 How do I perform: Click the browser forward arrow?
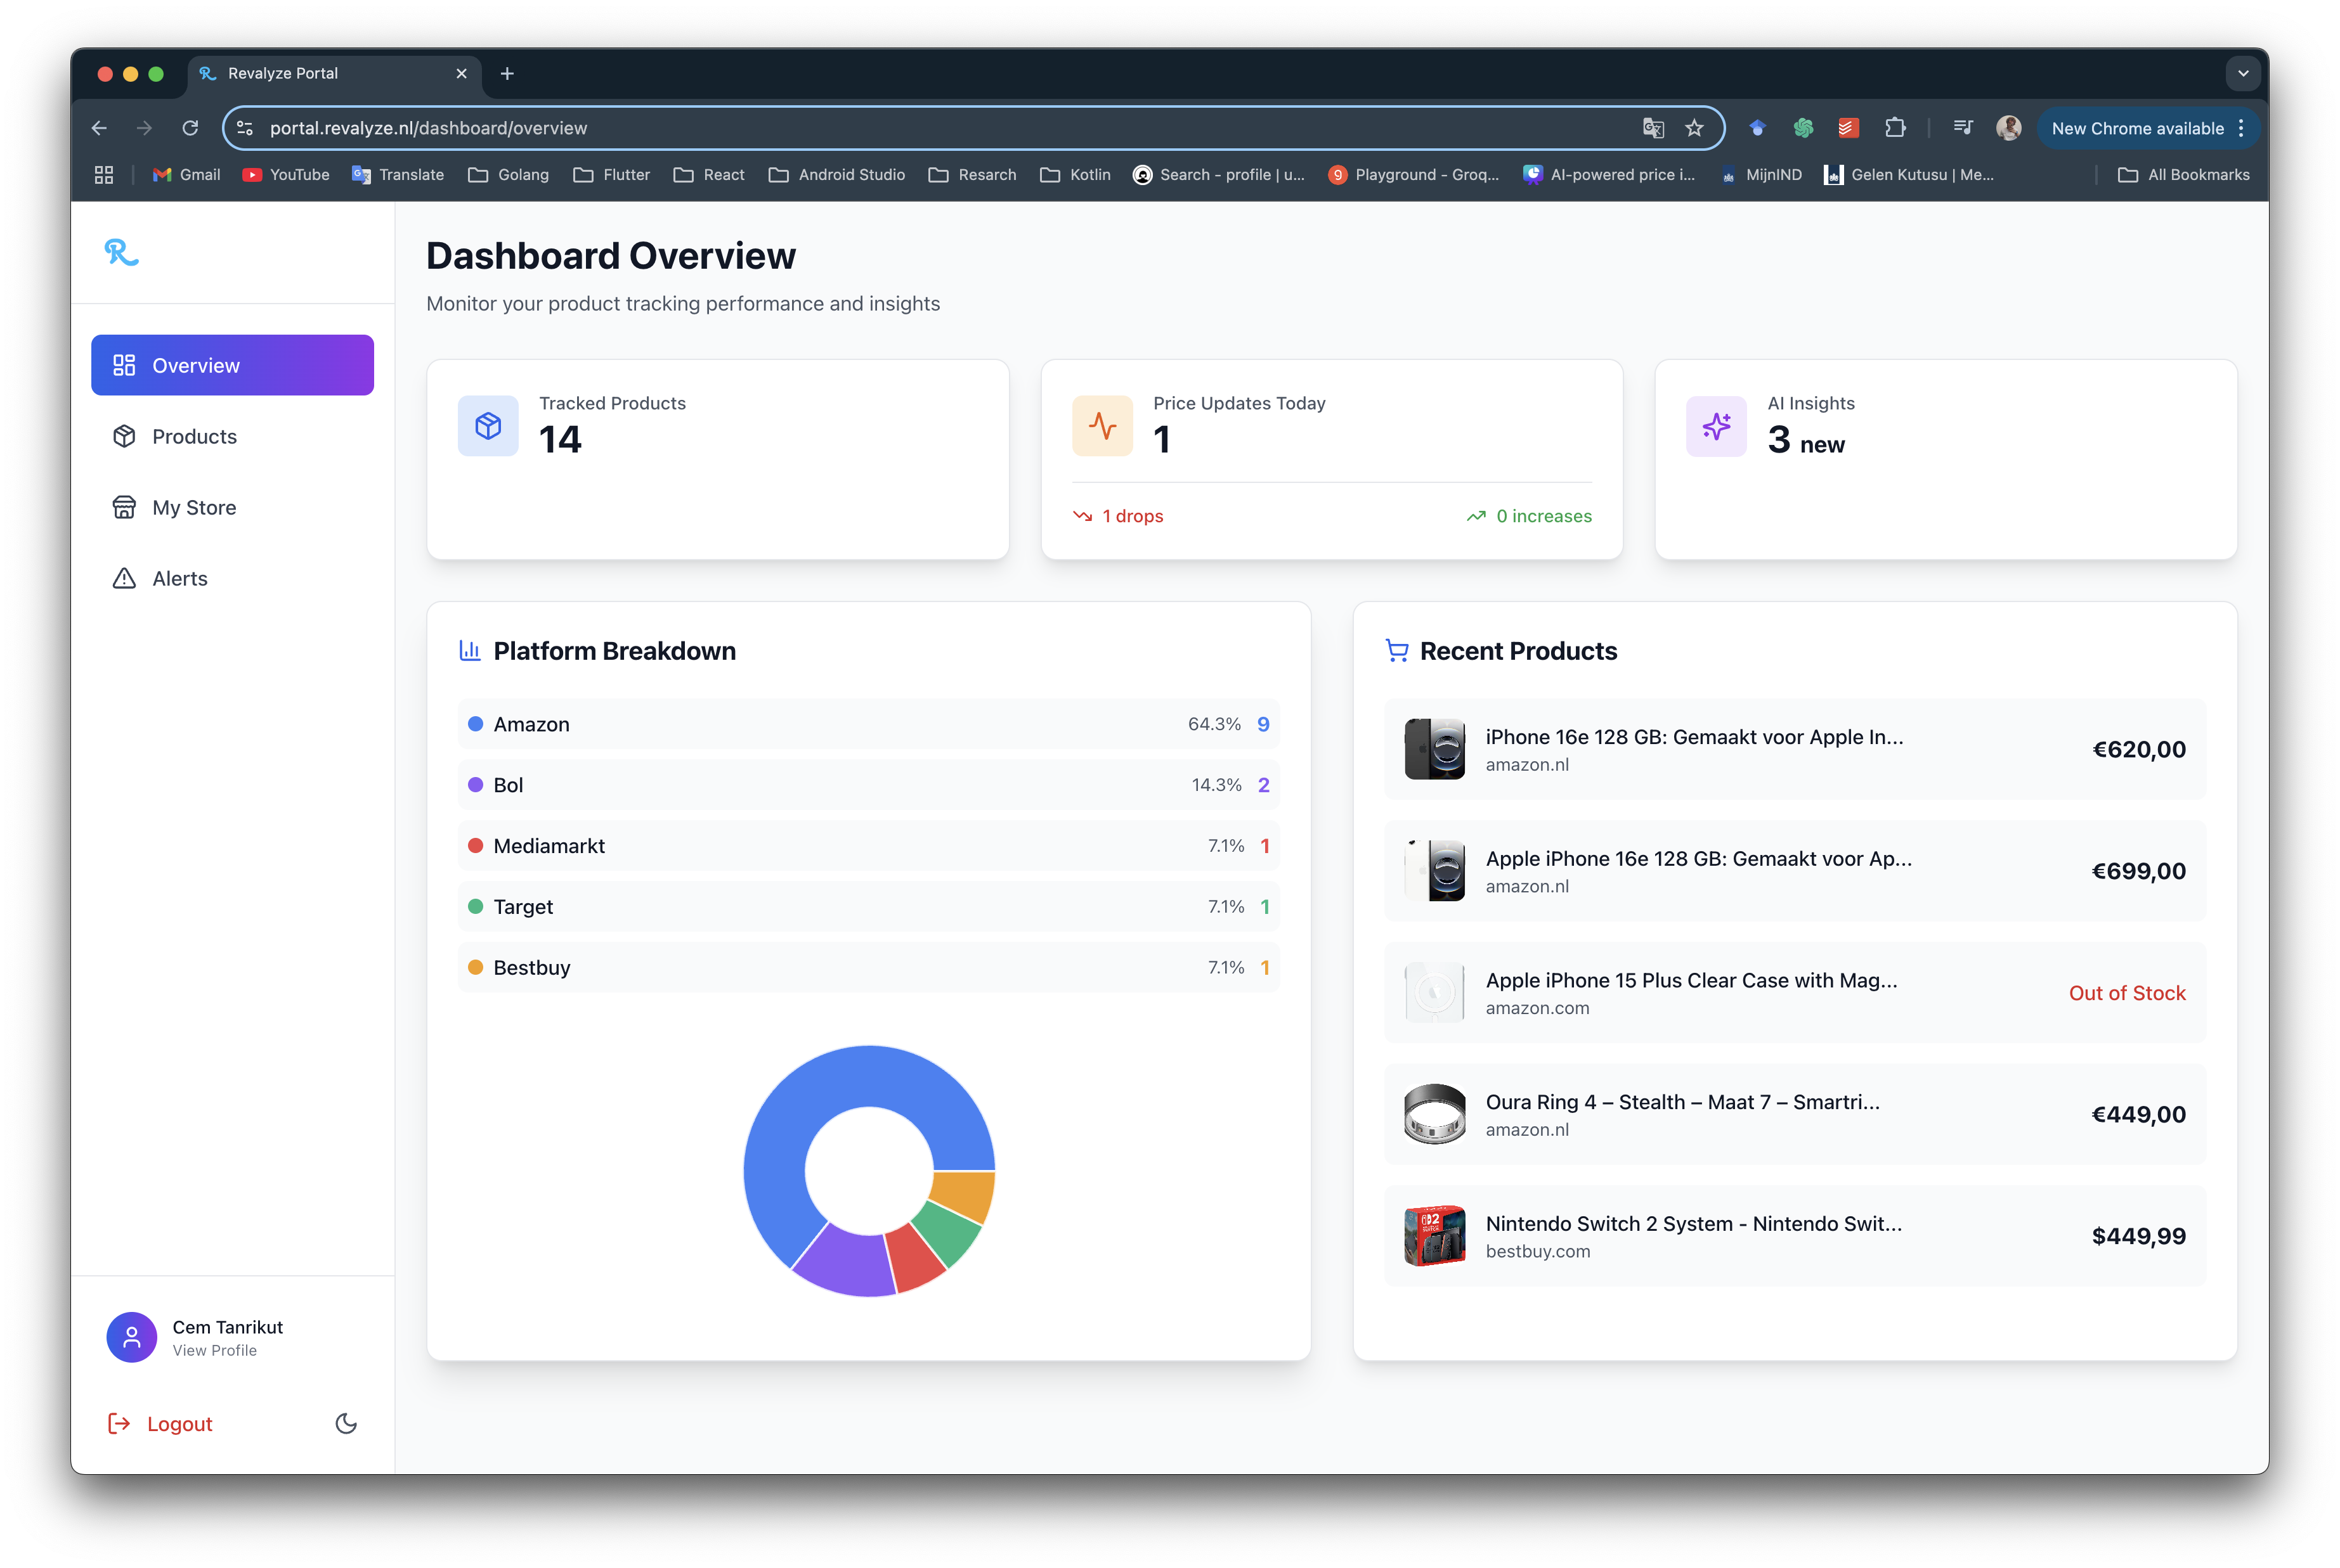[144, 128]
